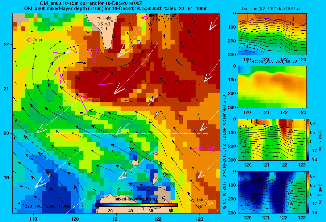Screen dimensions: 326x222
Task: Click the 't section (8.3..30°C) lat=19.95' title
Action: (271, 9)
